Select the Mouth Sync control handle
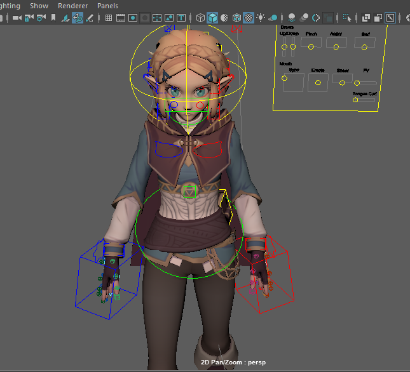Screen dimensions: 410x372 click(285, 78)
